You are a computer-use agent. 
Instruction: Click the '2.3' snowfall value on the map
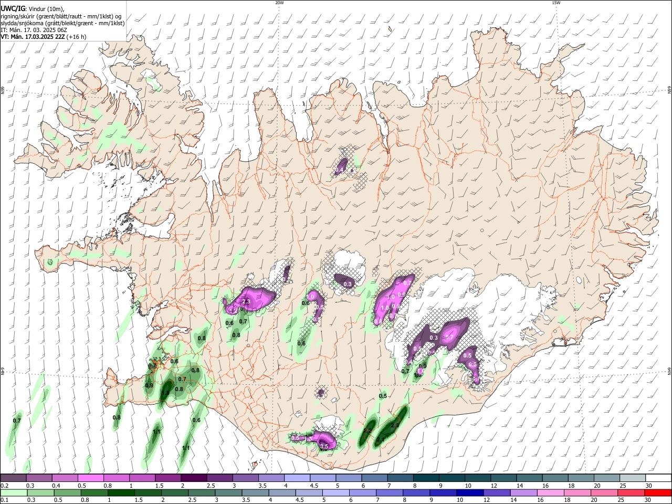coord(246,302)
